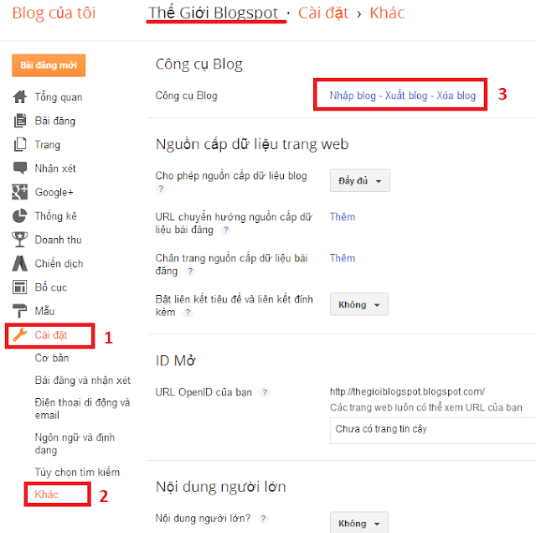Click the Mẫu paint roller icon
This screenshot has width=536, height=533.
[20, 311]
